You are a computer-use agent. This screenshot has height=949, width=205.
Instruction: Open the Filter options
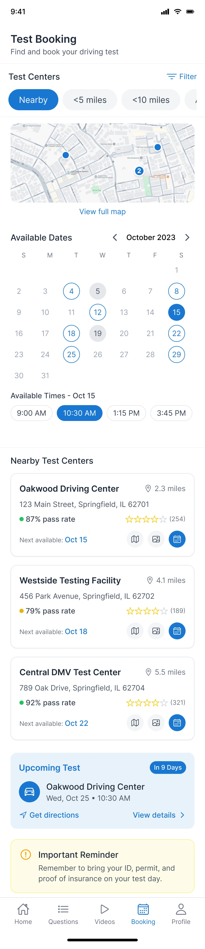(182, 77)
